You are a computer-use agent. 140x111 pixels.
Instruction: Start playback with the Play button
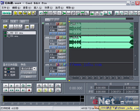click(12, 86)
